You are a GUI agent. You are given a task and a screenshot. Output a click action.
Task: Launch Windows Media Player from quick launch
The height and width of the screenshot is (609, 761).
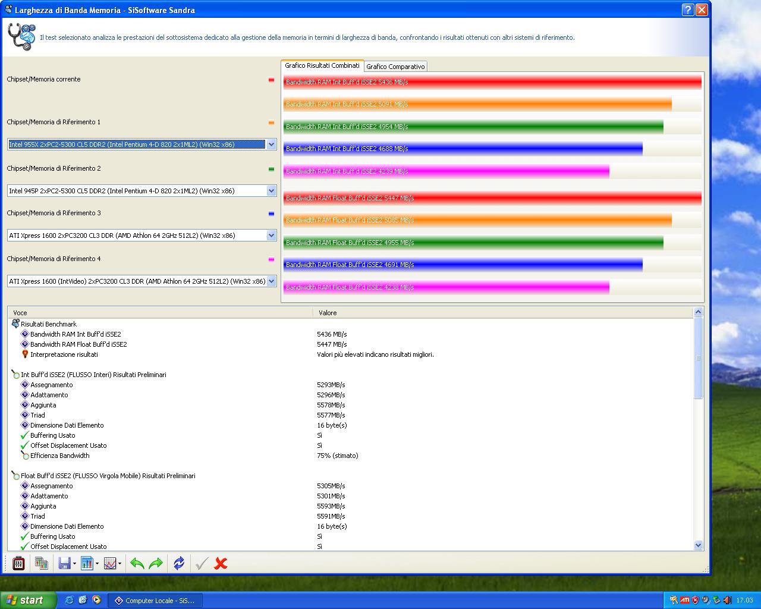[96, 600]
